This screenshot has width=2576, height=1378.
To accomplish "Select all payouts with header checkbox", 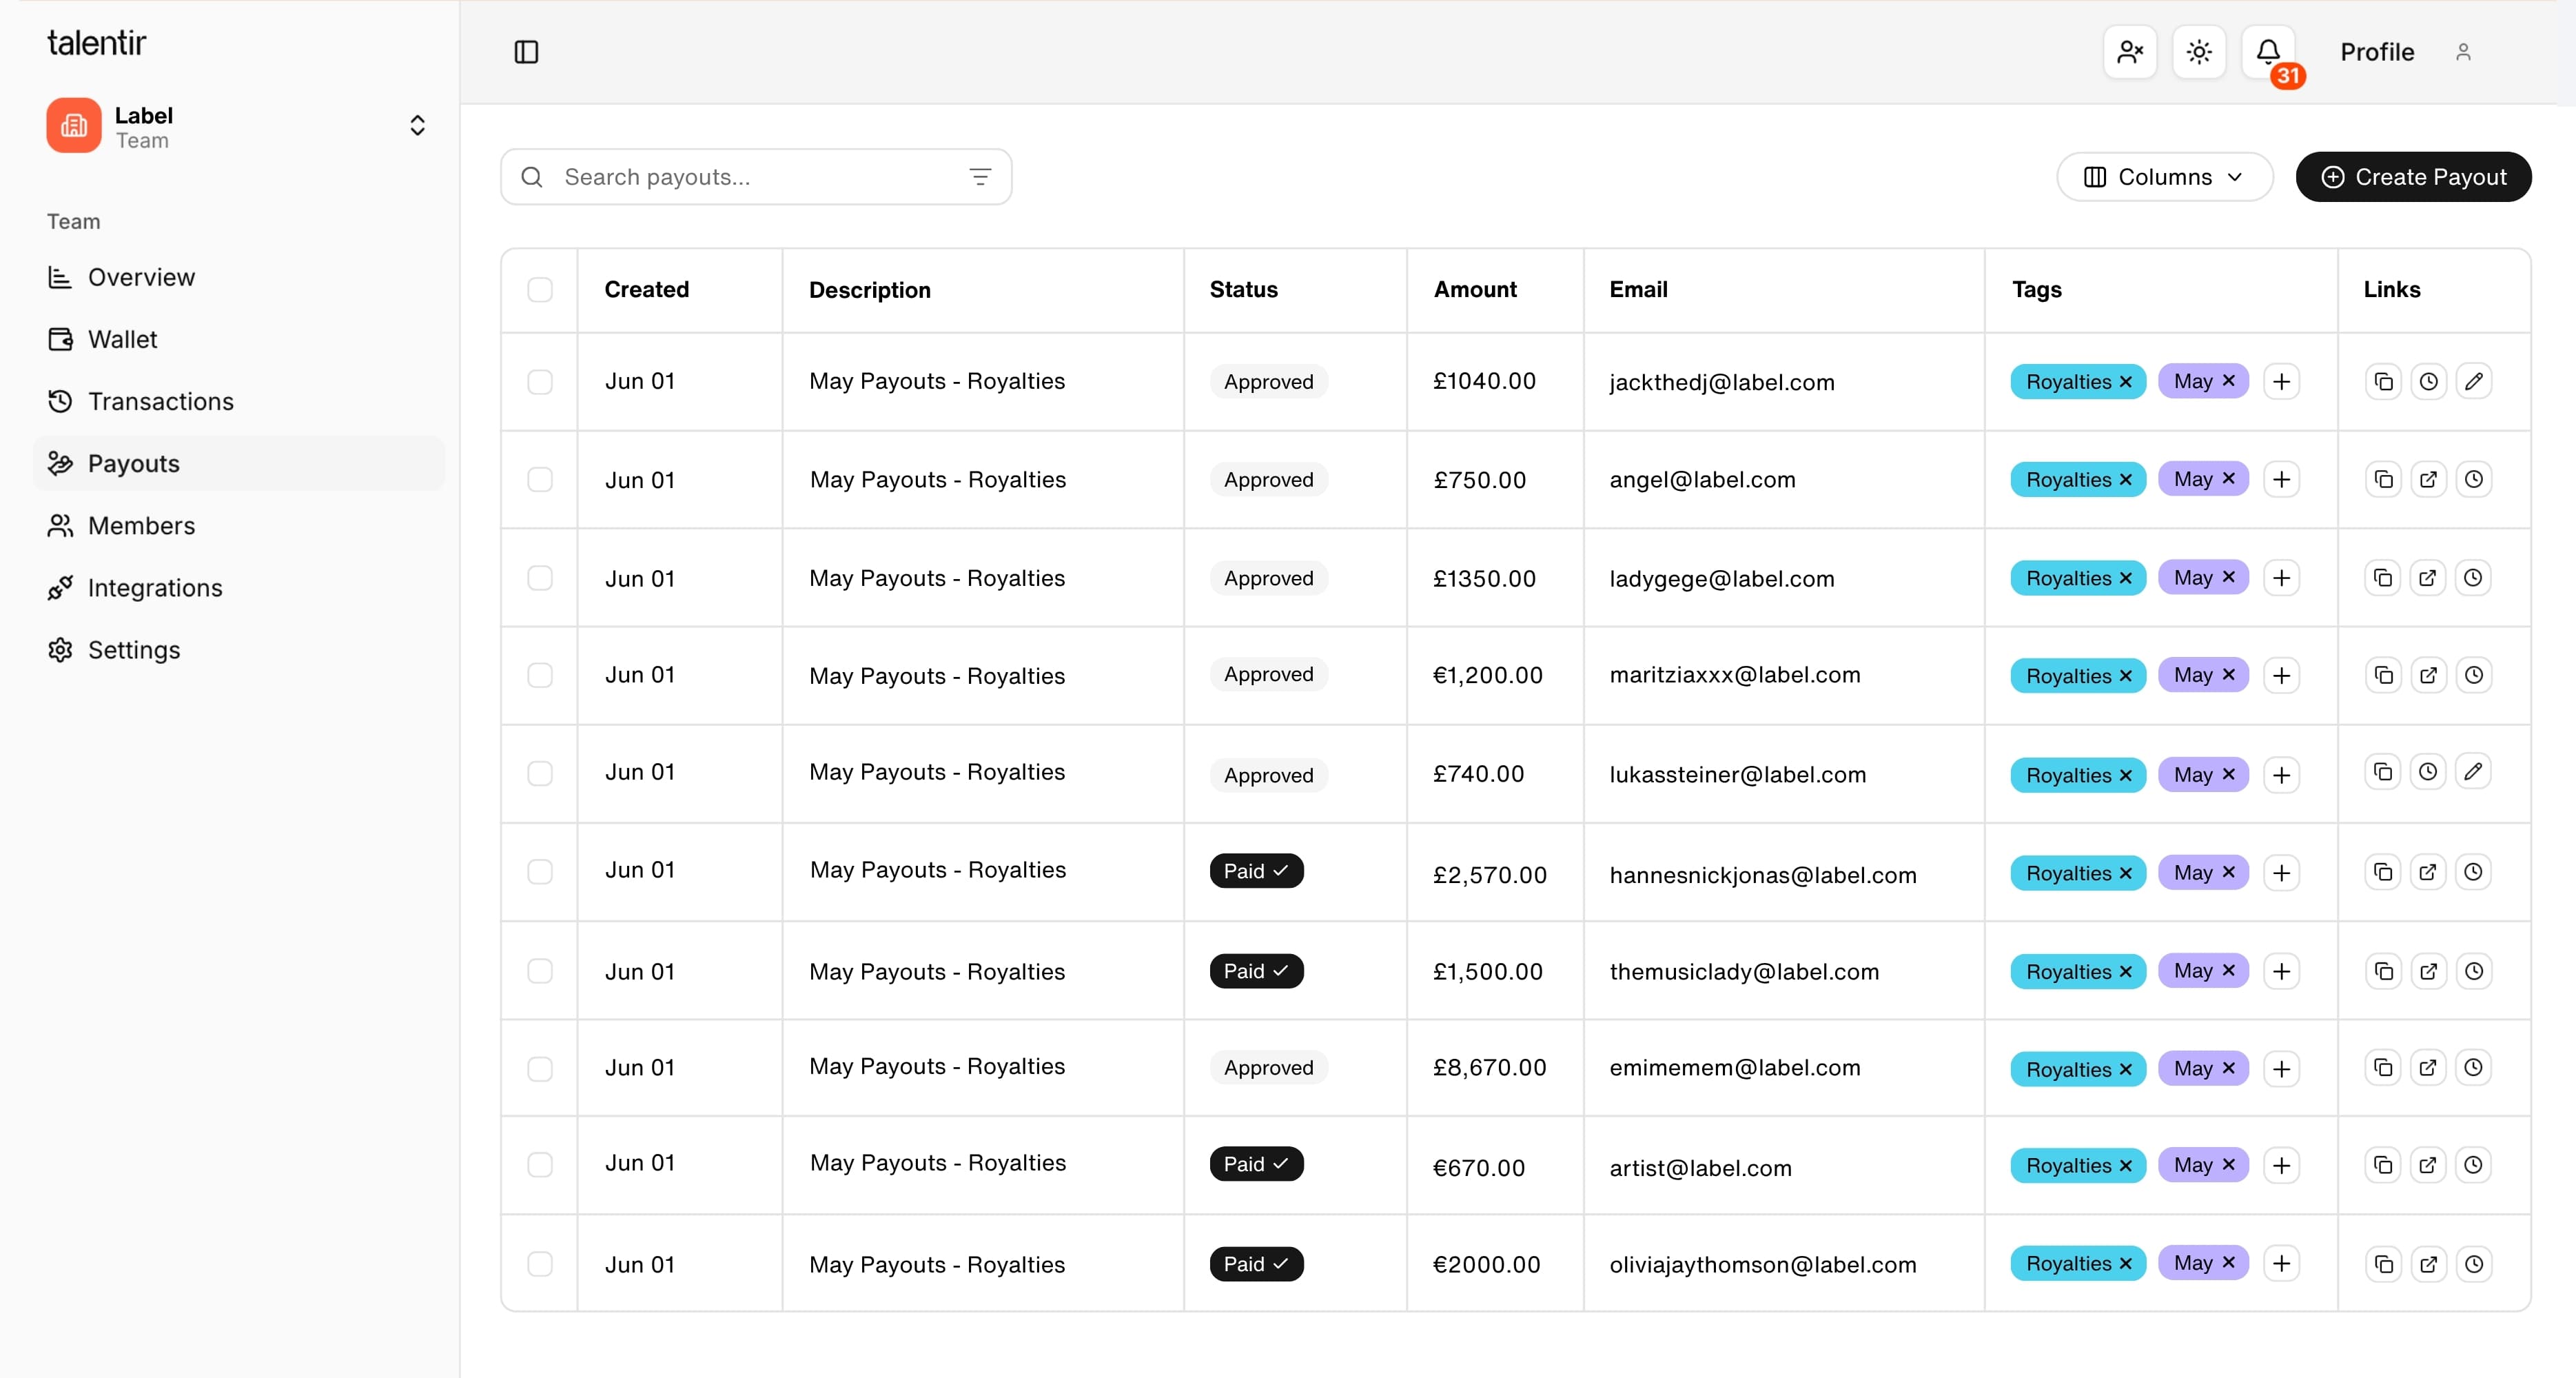I will click(x=540, y=290).
